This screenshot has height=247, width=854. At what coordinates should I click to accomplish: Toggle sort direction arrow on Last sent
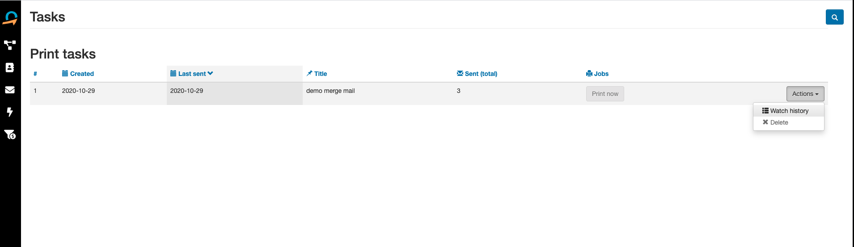click(x=211, y=74)
